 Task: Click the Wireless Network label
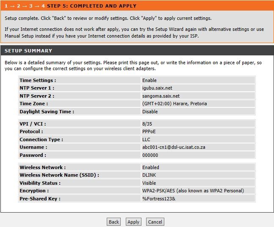(x=43, y=167)
